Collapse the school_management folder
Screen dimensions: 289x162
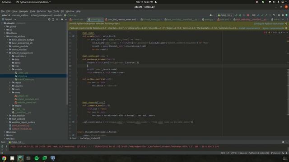point(7,53)
